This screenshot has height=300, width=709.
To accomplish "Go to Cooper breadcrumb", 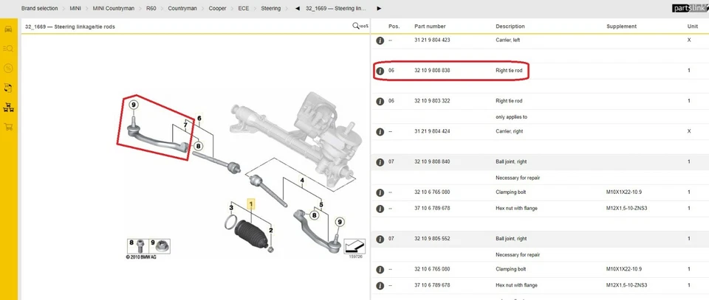I will tap(217, 8).
